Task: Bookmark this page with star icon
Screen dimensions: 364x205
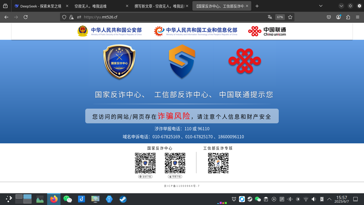Action: click(290, 17)
